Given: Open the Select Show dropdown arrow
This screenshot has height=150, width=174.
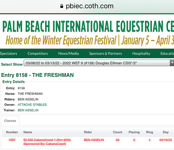Looking at the screenshot, I should click(172, 63).
